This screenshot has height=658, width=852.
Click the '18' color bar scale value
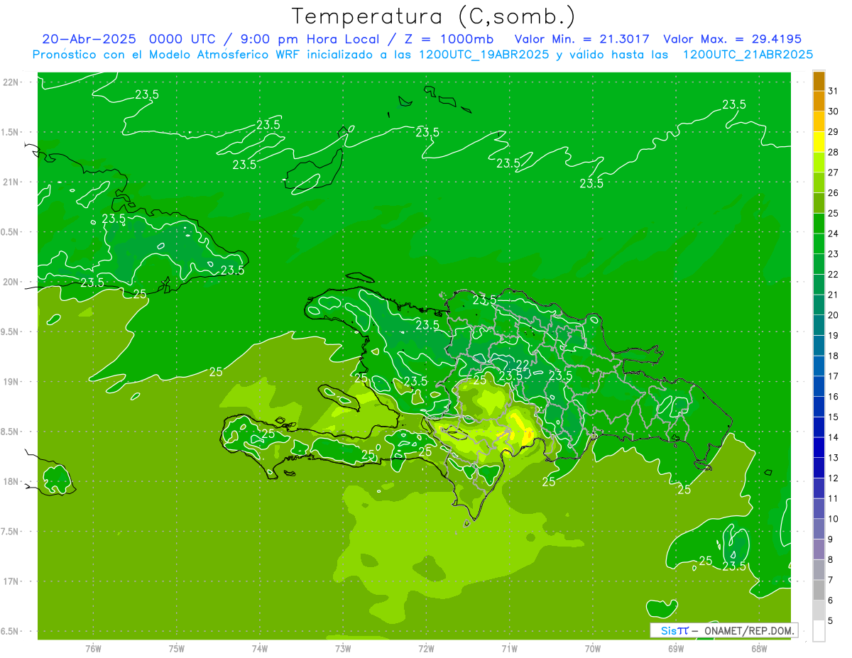pos(834,356)
